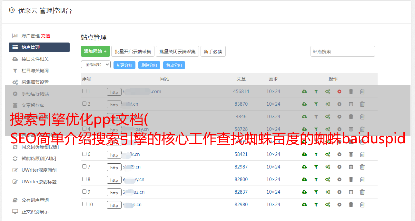Tick the checkbox for site row 9
This screenshot has height=221, width=415.
pyautogui.click(x=84, y=192)
